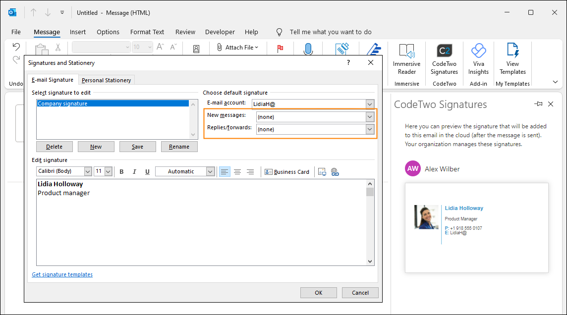Collapse the ribbon with chevron
567x315 pixels.
(x=556, y=82)
